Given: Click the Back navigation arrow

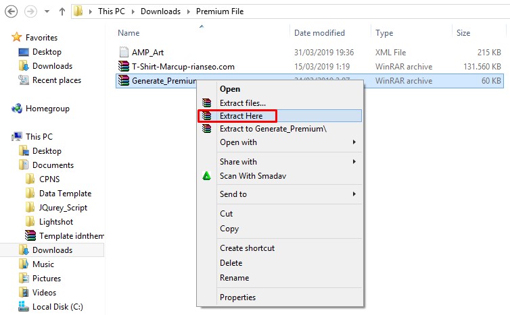Looking at the screenshot, I should 11,11.
